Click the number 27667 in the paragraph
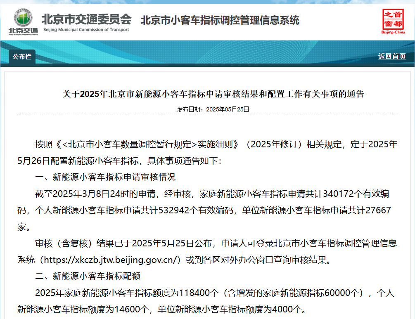415x319 pixels. pyautogui.click(x=378, y=210)
